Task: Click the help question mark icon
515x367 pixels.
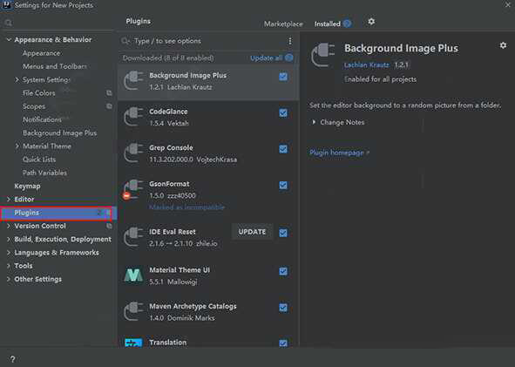Action: (12, 359)
